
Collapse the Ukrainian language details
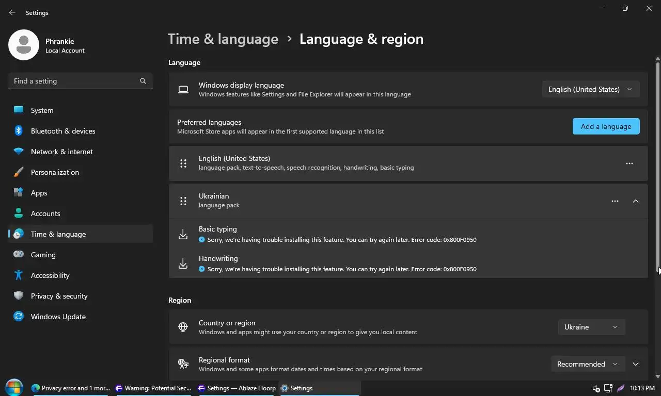click(636, 201)
